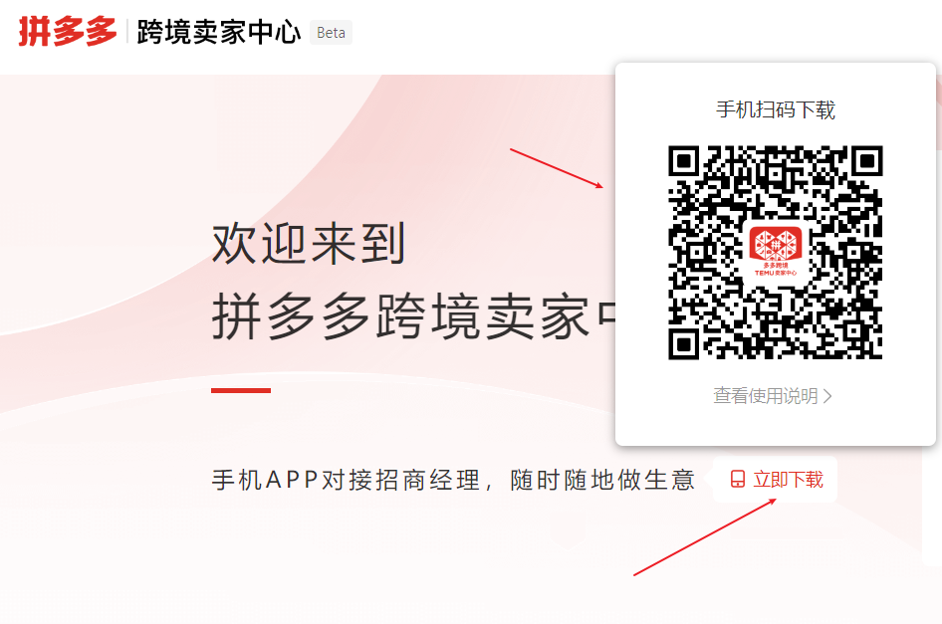942x624 pixels.
Task: Click the 拼多多跨境卖家 large heading
Action: point(413,316)
